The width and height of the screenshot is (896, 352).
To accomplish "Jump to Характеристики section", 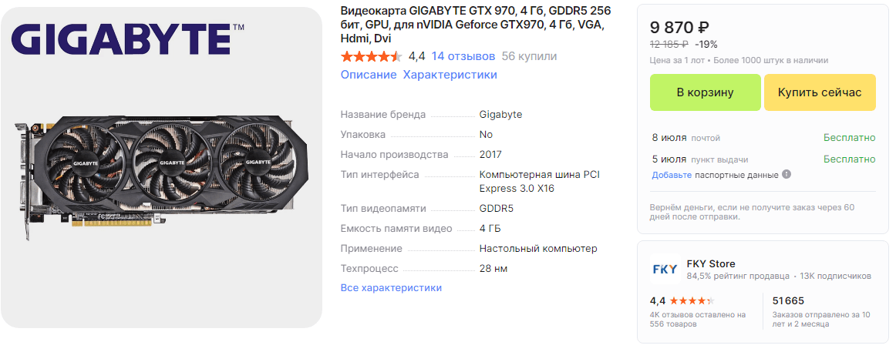I will click(x=450, y=75).
